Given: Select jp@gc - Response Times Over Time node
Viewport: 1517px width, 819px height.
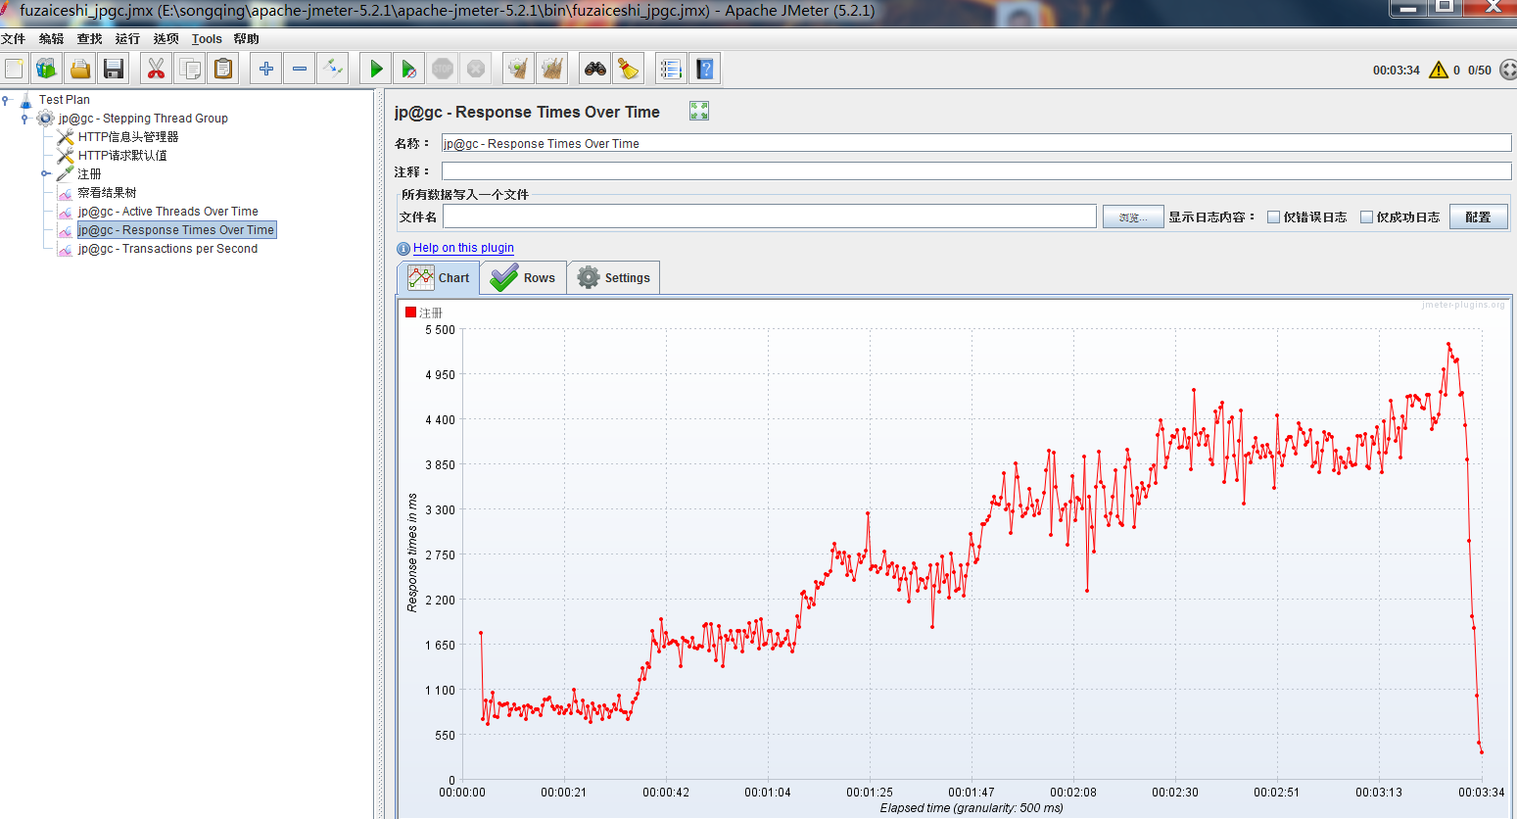Looking at the screenshot, I should (x=176, y=230).
